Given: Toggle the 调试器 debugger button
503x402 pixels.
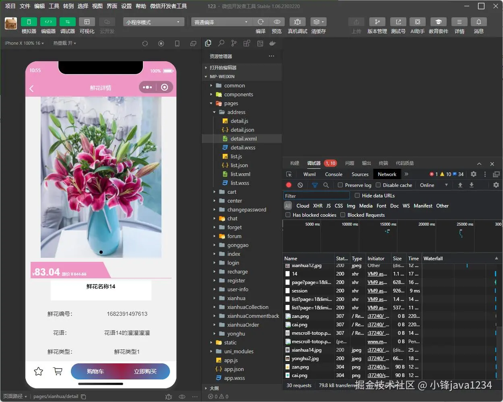Looking at the screenshot, I should tap(67, 22).
